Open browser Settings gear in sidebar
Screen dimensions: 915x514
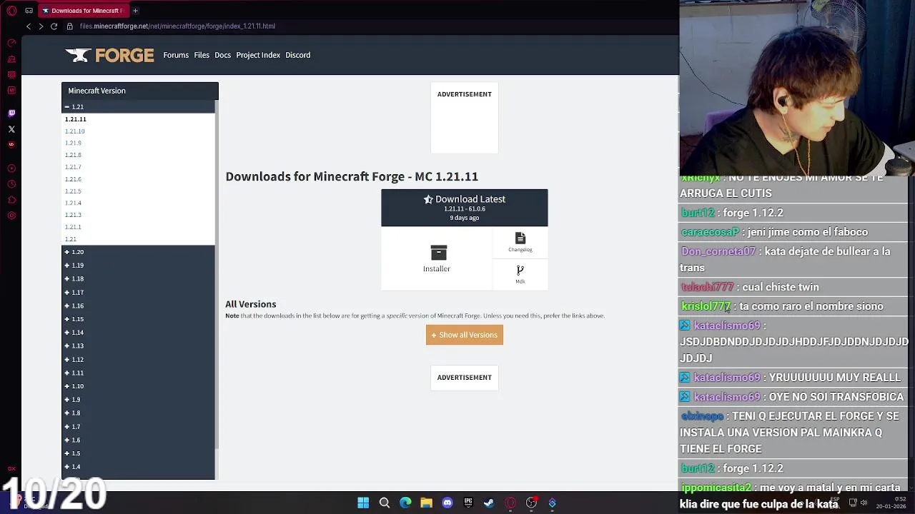pos(11,216)
